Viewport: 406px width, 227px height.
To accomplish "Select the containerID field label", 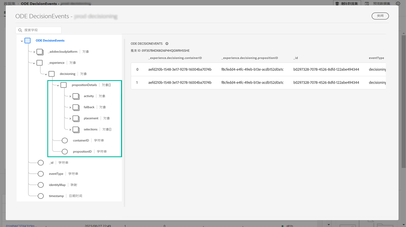I will coord(81,140).
